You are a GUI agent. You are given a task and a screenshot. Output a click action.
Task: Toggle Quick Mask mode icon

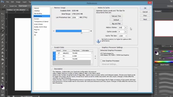click(2, 92)
